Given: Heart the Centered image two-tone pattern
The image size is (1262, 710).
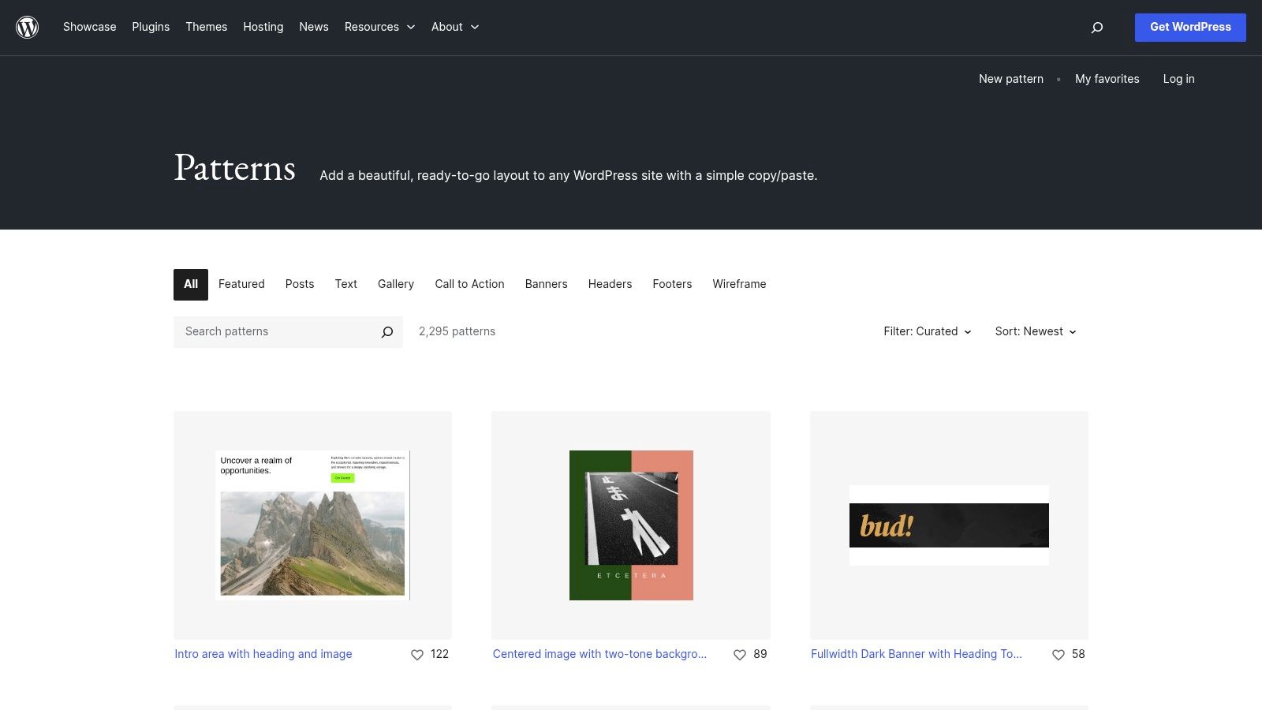Looking at the screenshot, I should click(x=740, y=655).
